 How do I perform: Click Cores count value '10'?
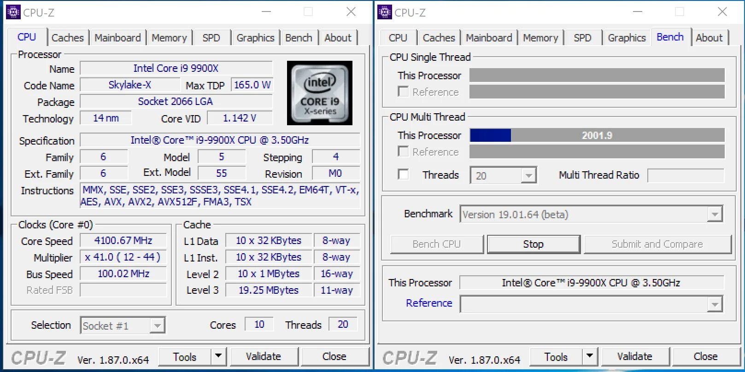tap(259, 324)
